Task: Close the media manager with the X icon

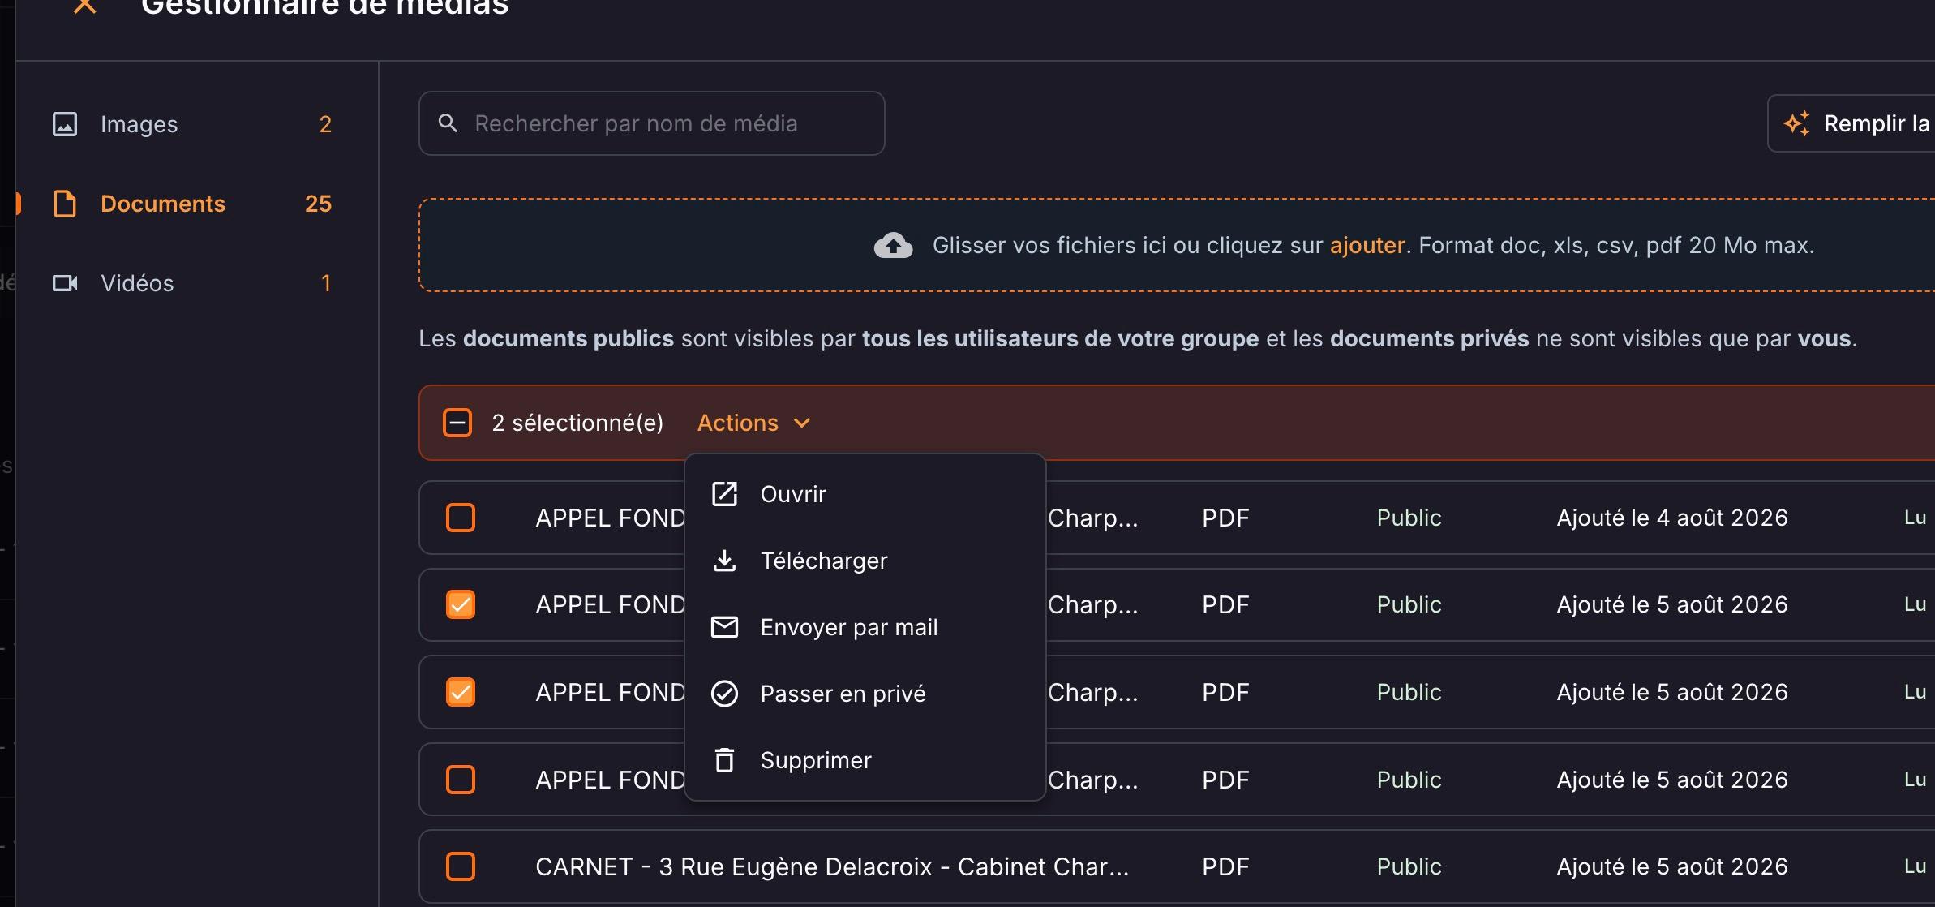Action: [85, 6]
